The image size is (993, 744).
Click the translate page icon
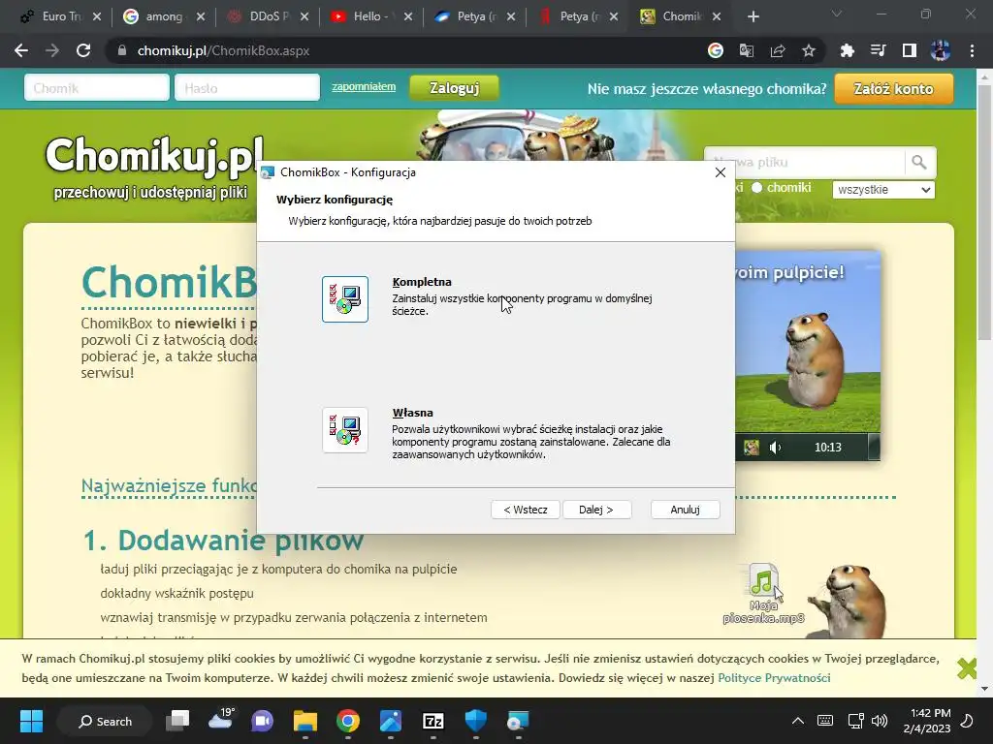[747, 50]
